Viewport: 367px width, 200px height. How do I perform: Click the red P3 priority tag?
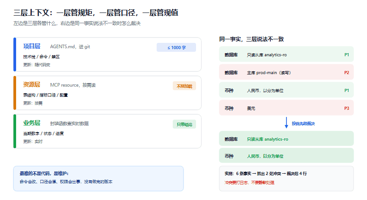coord(347,108)
